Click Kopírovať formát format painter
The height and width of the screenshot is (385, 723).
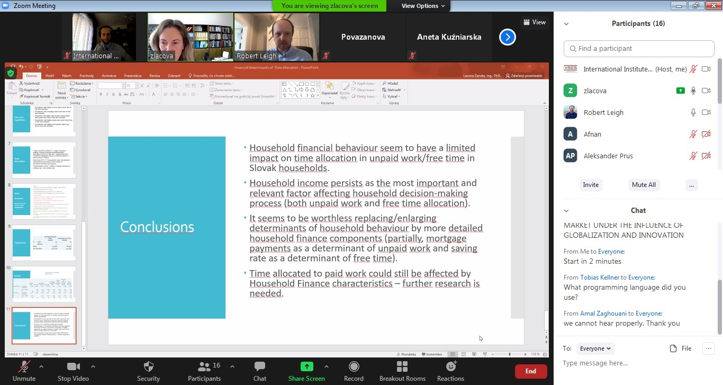tap(35, 96)
